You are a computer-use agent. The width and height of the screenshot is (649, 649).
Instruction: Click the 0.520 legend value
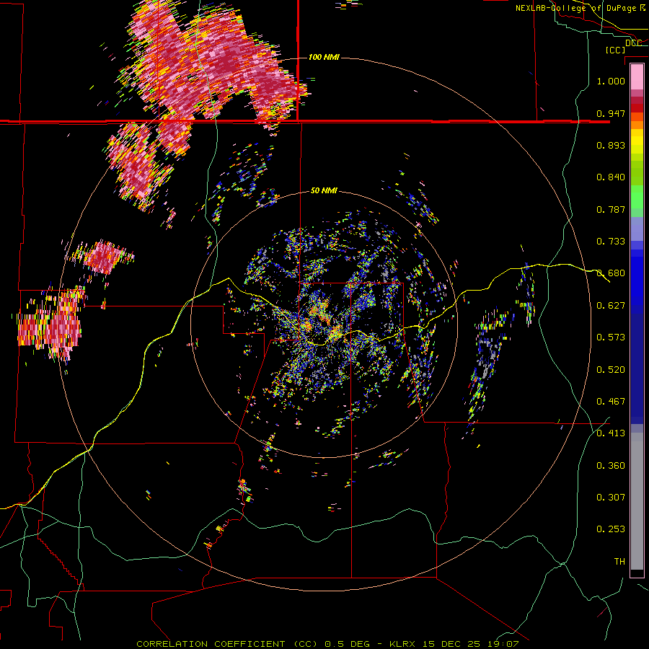[611, 370]
